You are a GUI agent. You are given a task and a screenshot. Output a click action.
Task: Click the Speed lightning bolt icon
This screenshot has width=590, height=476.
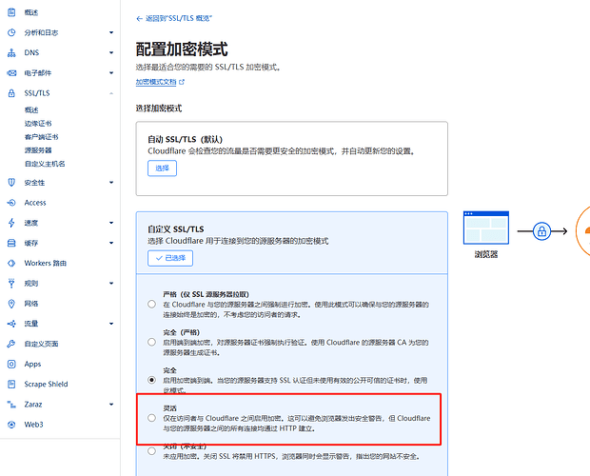11,223
